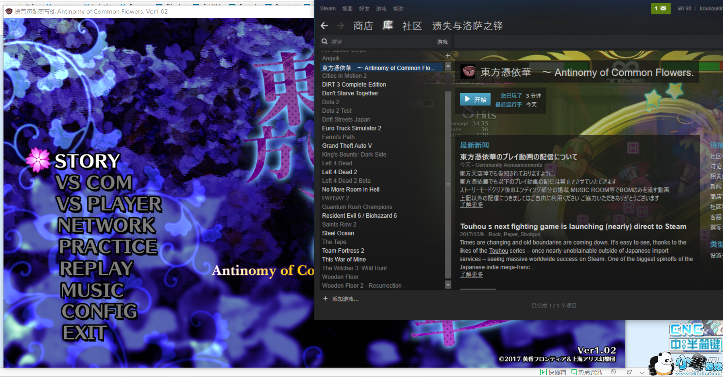Image resolution: width=723 pixels, height=377 pixels.
Task: Click the rocket accelerator icon in status bar
Action: 629,372
